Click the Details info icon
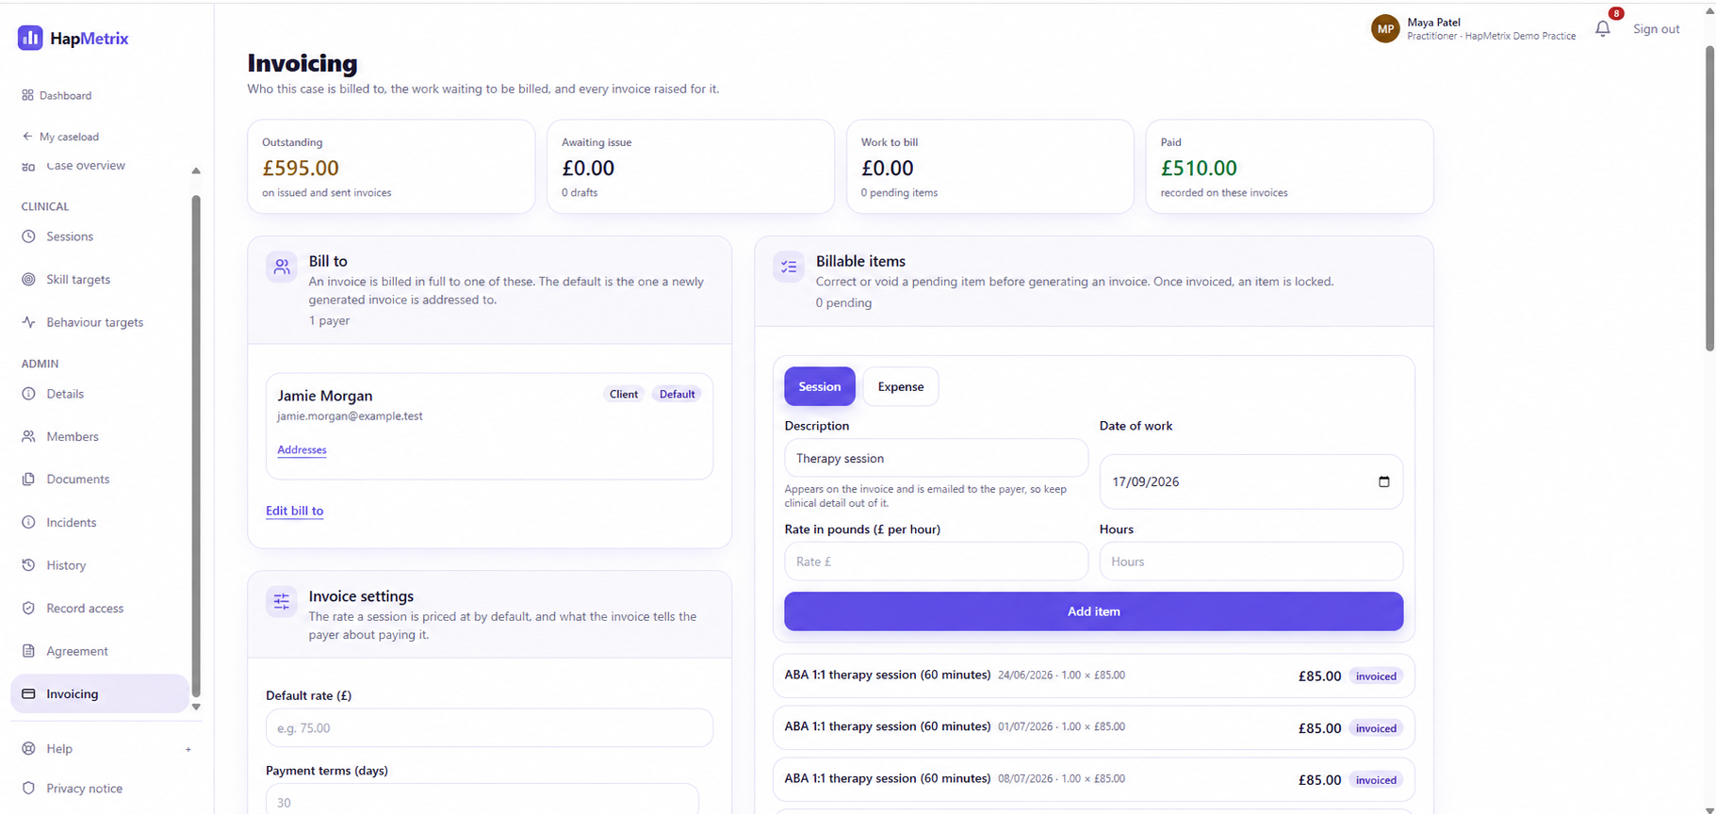The width and height of the screenshot is (1716, 814). [28, 394]
